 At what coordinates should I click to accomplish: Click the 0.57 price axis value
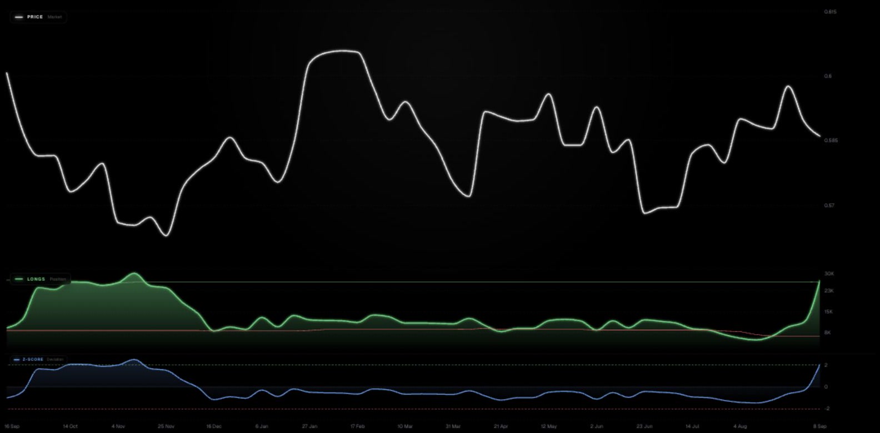click(x=828, y=205)
